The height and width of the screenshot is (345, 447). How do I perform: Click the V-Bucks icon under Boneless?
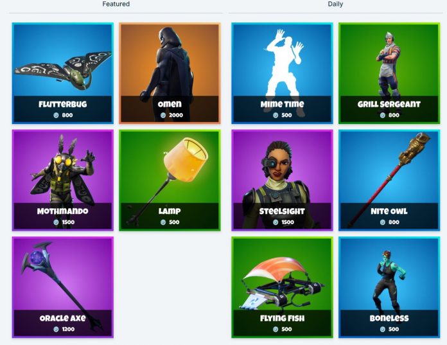[383, 330]
